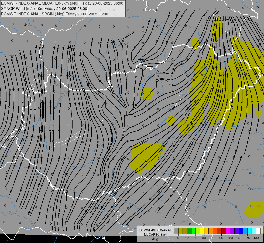
Task: Click the legend value 12
Action: coord(187,238)
